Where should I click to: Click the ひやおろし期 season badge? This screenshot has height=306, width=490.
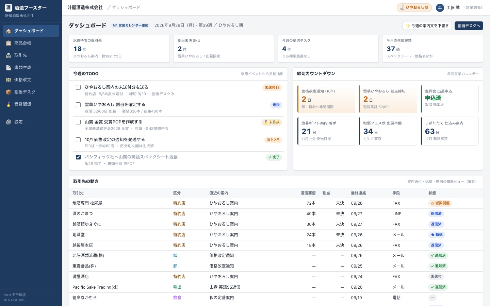414,7
